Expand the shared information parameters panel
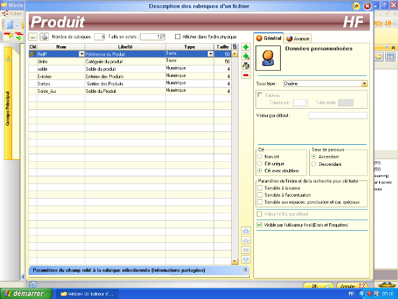Viewport: 398px width, 299px height. coord(246,270)
